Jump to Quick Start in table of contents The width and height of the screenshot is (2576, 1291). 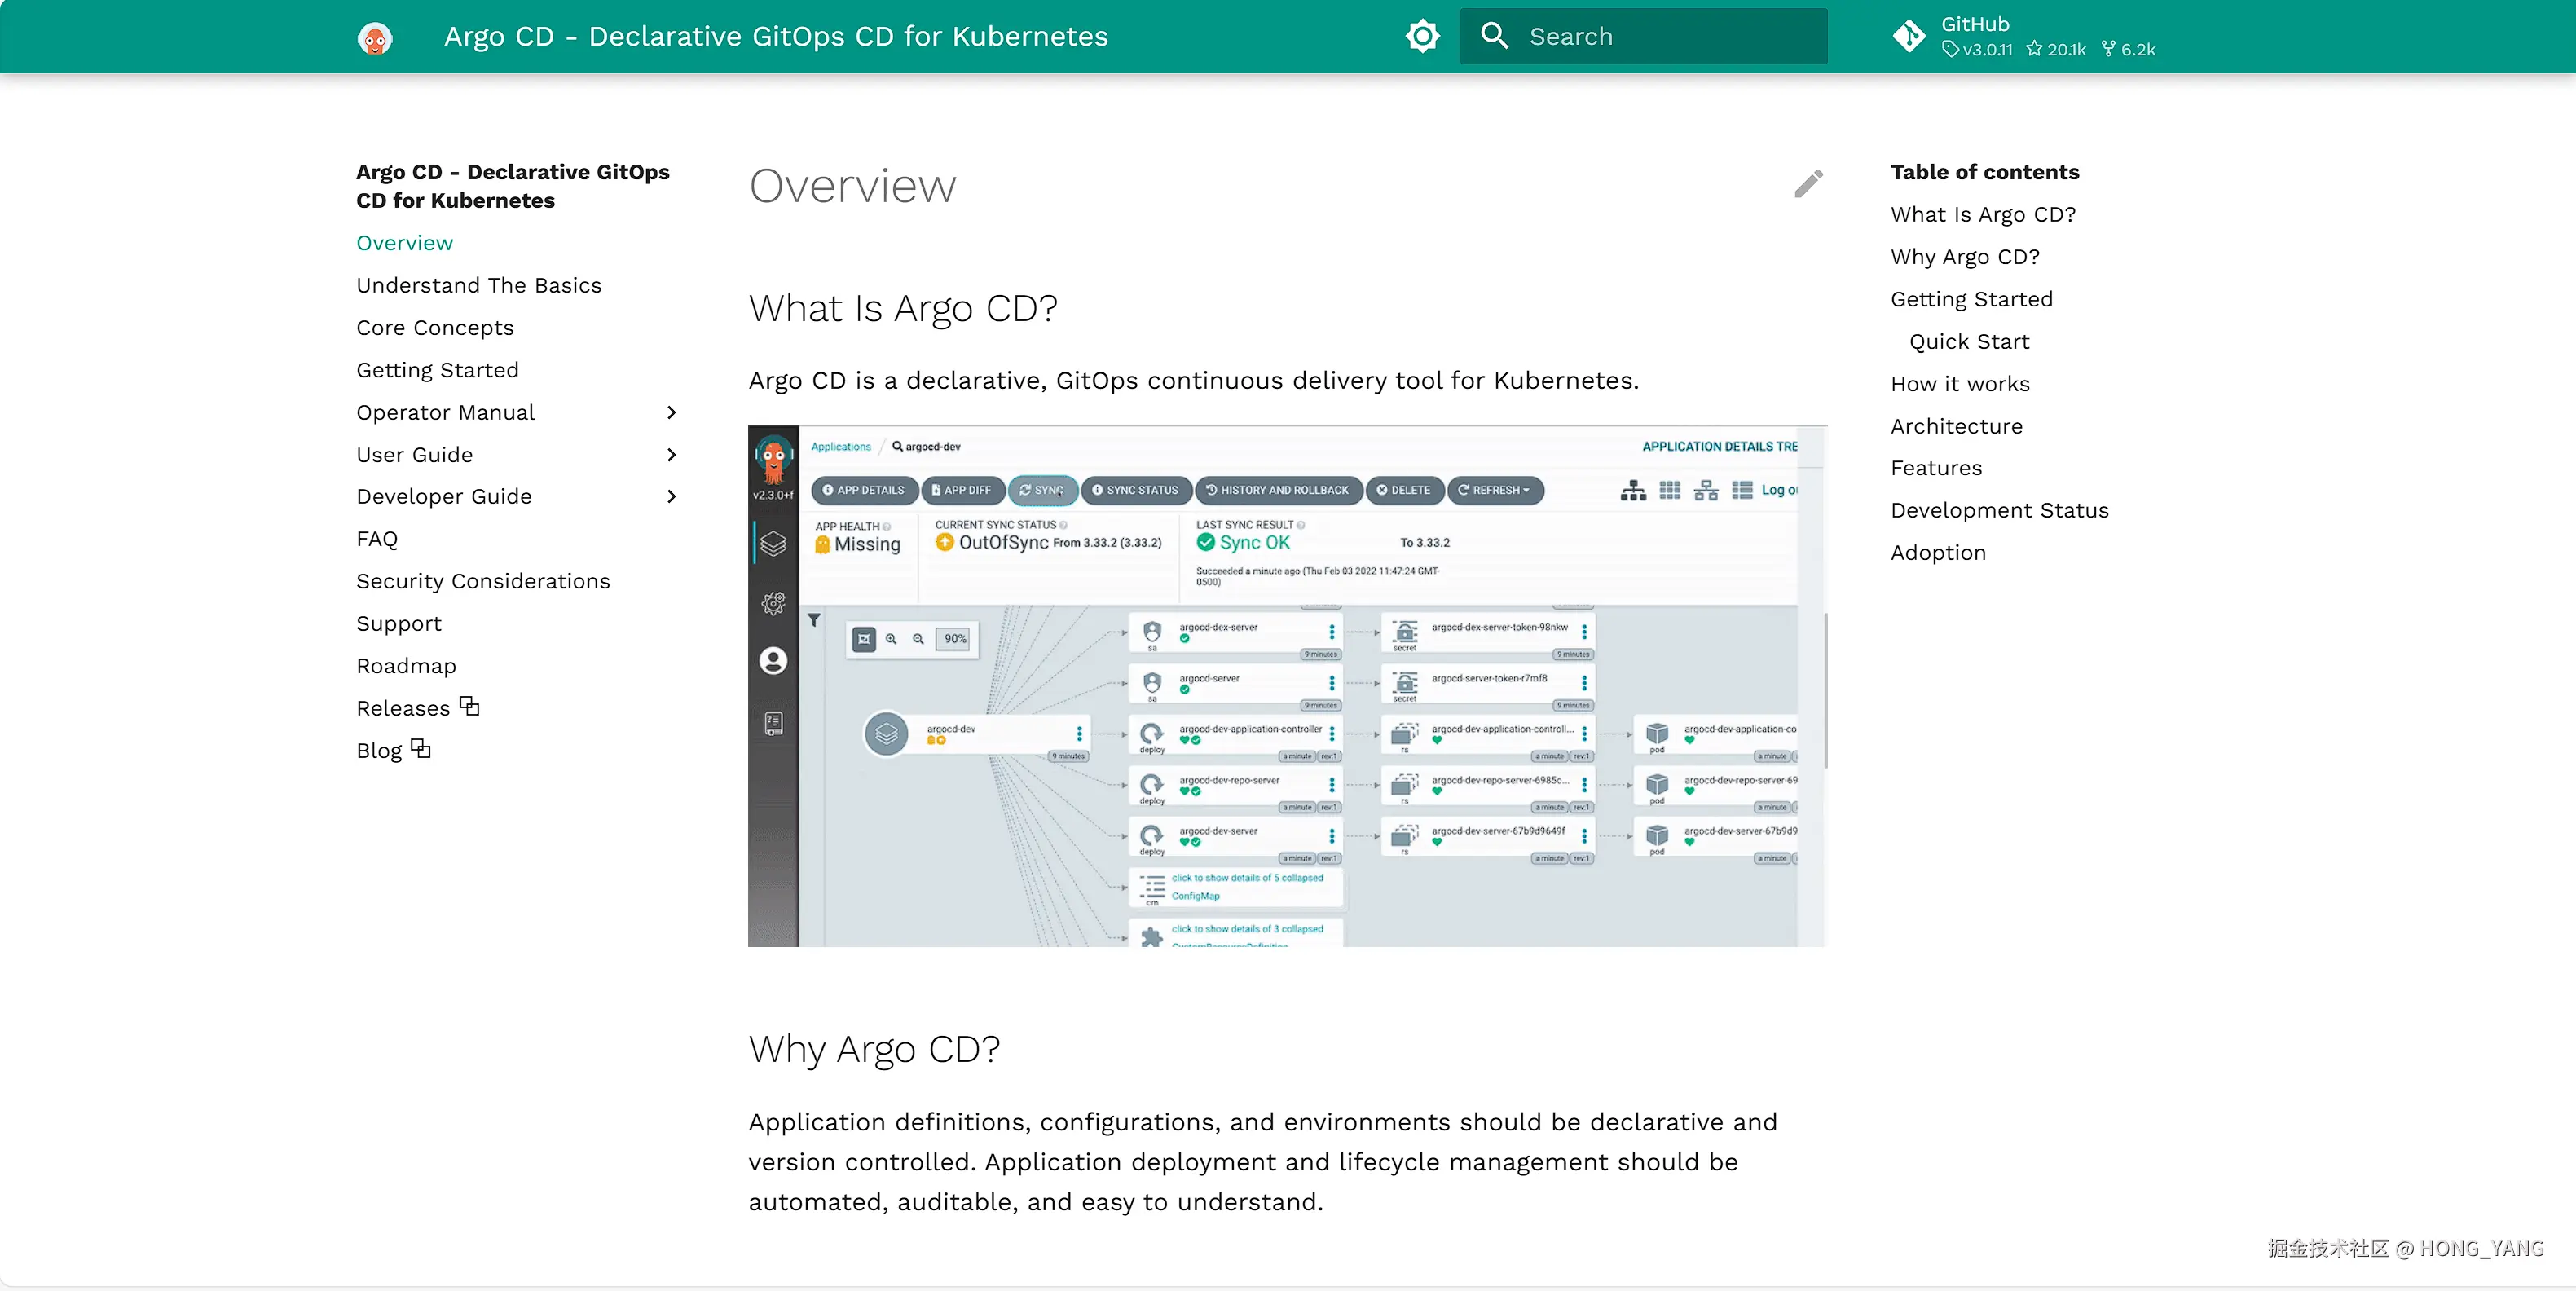coord(1969,342)
